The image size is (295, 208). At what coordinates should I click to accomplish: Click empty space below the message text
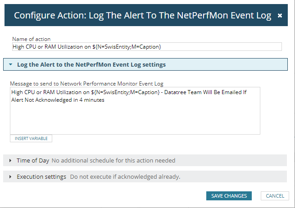point(135,122)
